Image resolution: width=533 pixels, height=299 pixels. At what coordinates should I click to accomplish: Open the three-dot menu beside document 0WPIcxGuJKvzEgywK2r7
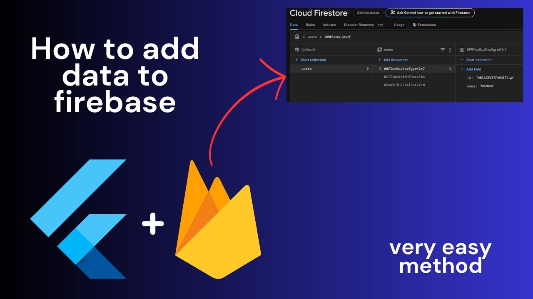(x=380, y=69)
